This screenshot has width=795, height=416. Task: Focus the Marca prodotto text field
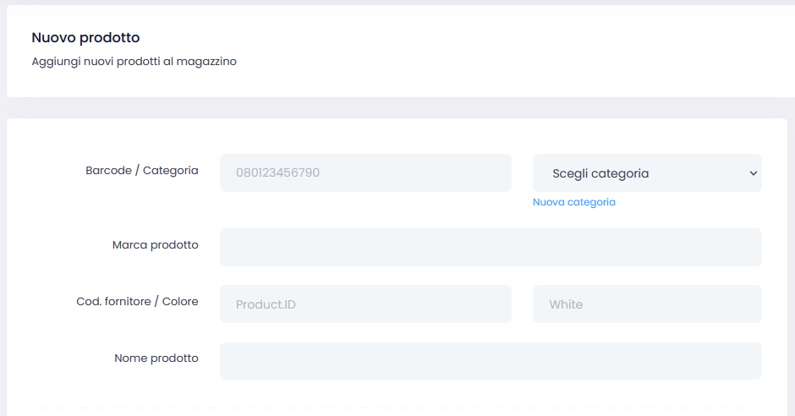[x=491, y=247]
